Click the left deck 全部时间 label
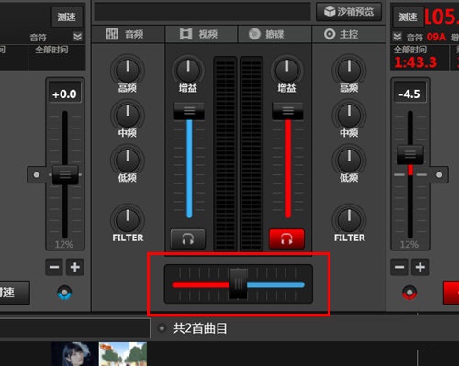 (51, 50)
